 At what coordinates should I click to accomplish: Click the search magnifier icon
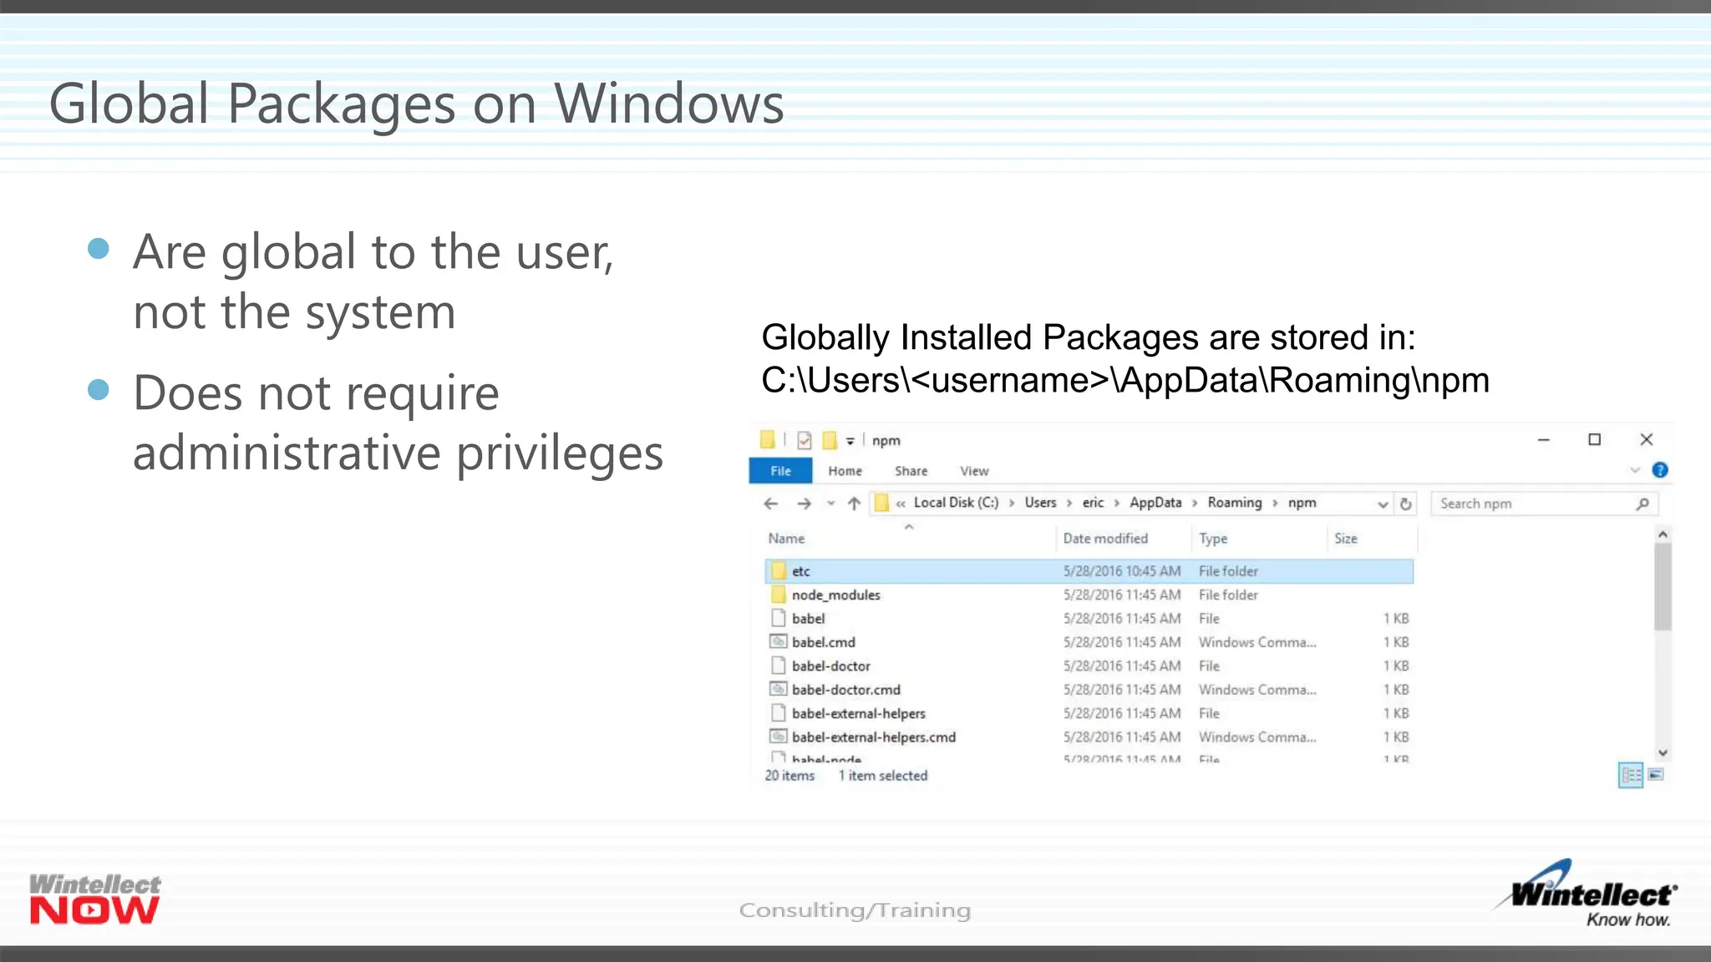pos(1642,504)
